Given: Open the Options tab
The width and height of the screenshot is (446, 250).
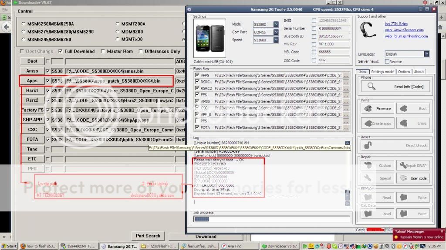Looking at the screenshot, I should (404, 72).
